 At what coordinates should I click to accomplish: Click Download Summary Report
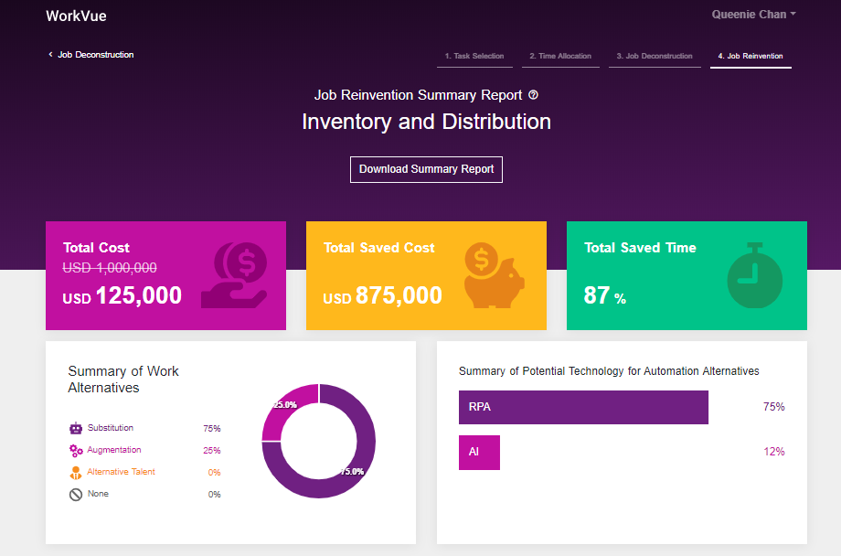point(426,169)
